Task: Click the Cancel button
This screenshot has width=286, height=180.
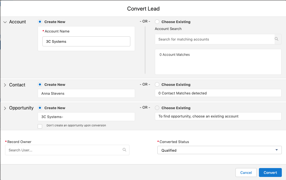Action: 246,172
